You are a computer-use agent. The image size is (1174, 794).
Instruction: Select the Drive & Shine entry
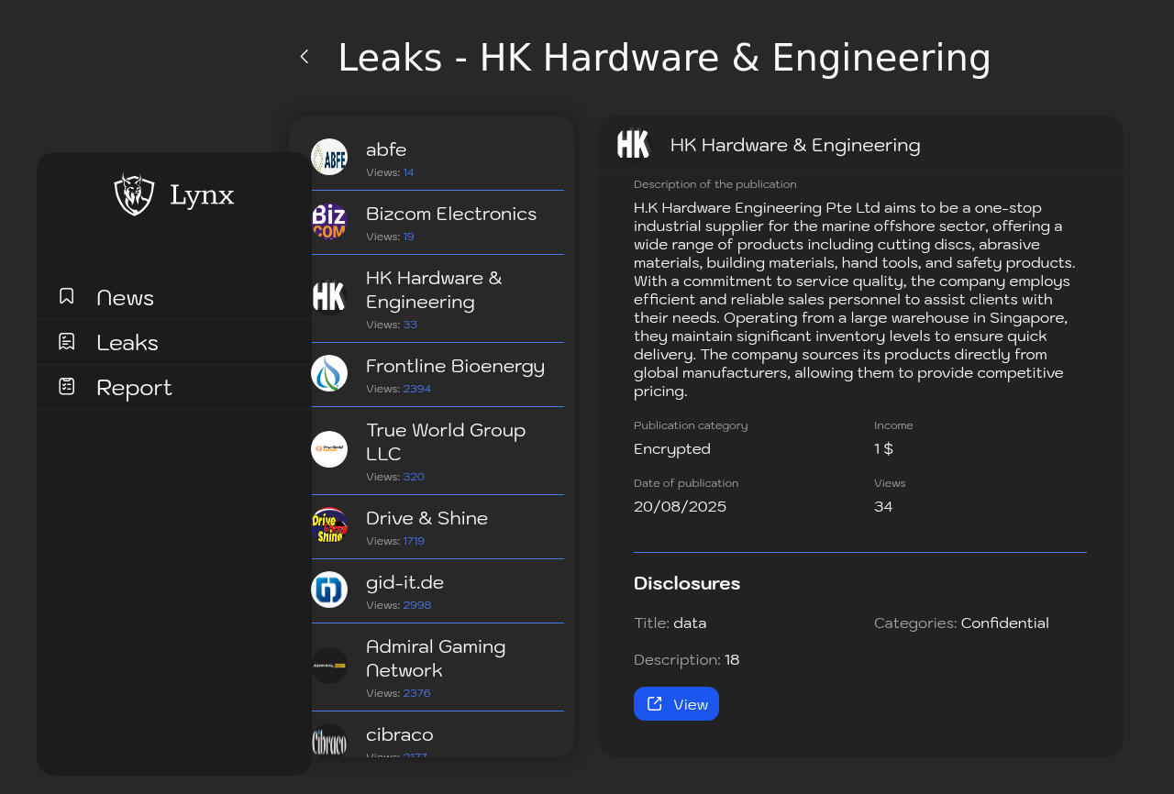(437, 527)
